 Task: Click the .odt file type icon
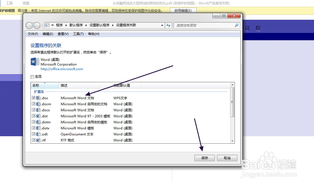pyautogui.click(x=38, y=134)
